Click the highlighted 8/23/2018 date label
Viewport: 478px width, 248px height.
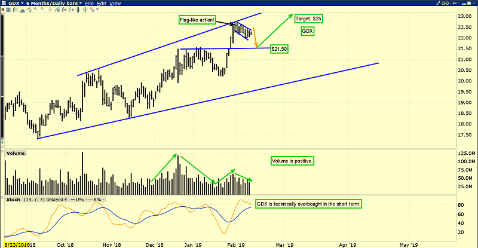click(17, 245)
